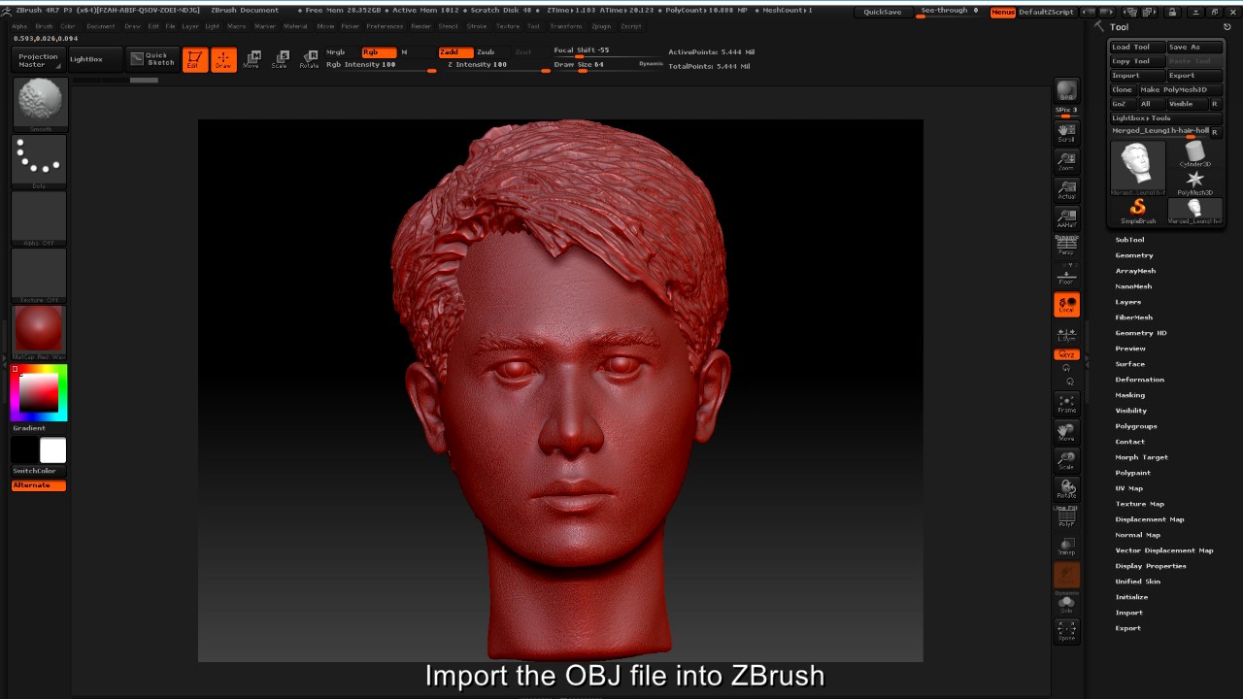1243x699 pixels.
Task: Click Make PolyMesh3D button
Action: click(x=1180, y=89)
